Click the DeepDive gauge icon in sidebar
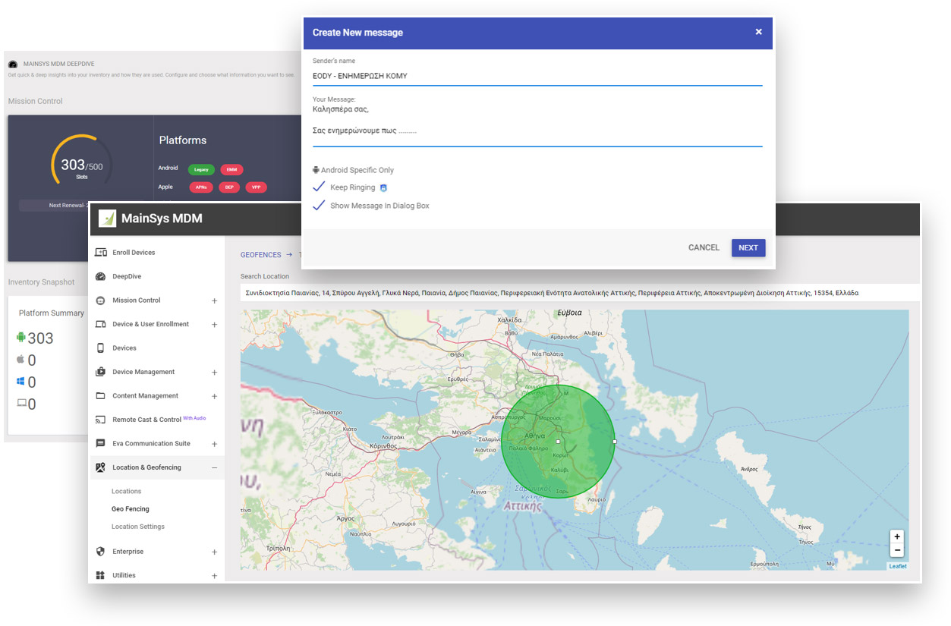 tap(100, 277)
